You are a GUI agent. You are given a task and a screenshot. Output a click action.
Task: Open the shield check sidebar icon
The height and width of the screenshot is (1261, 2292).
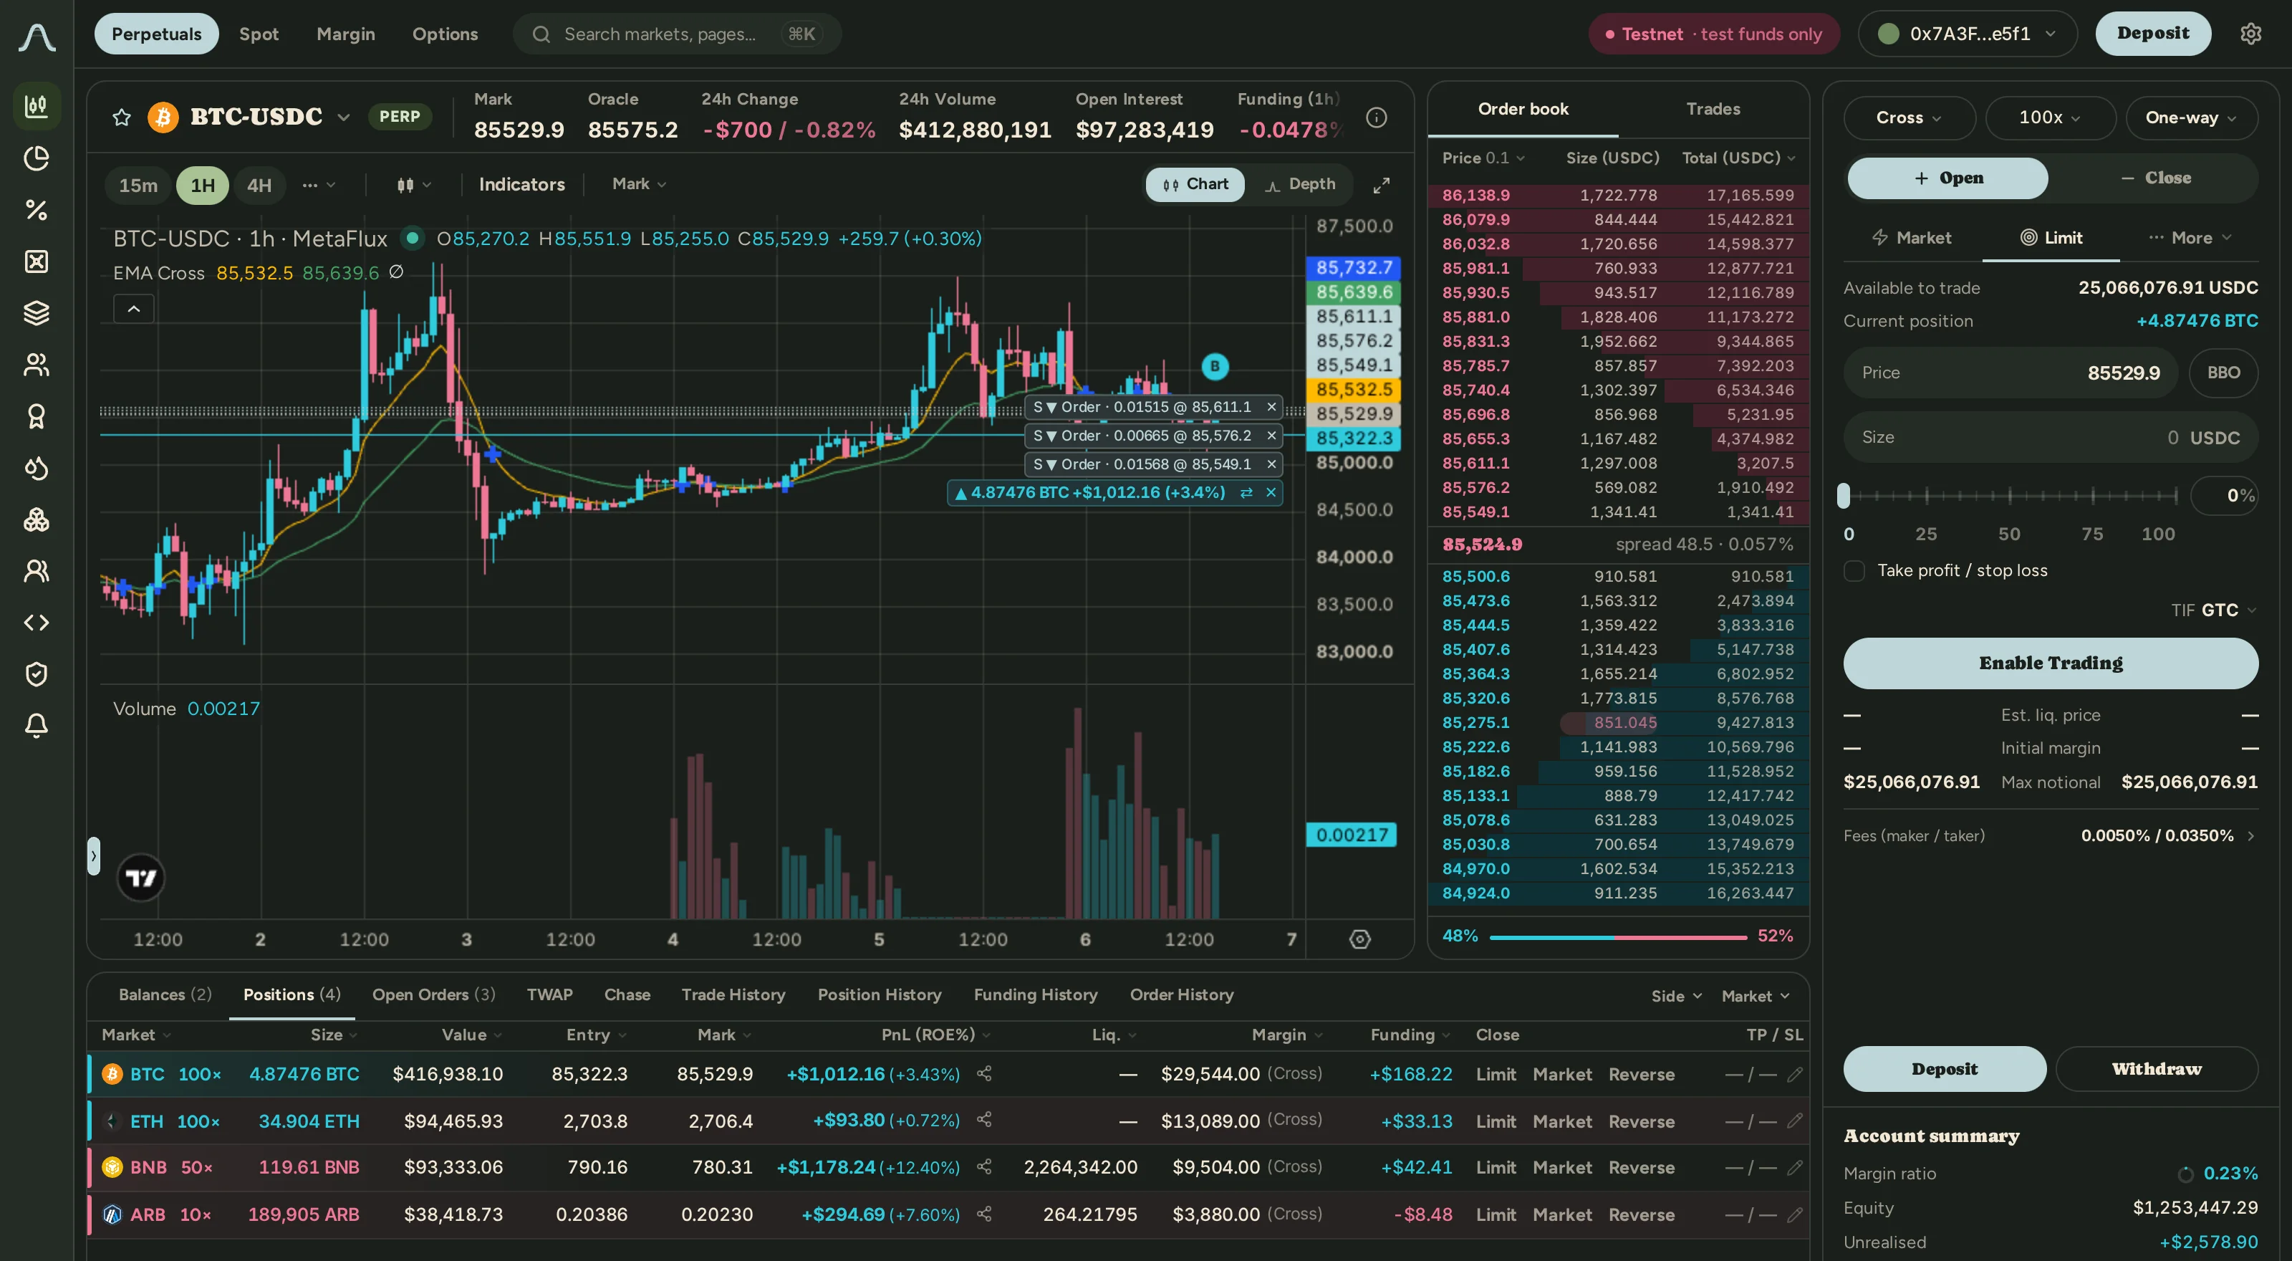36,674
